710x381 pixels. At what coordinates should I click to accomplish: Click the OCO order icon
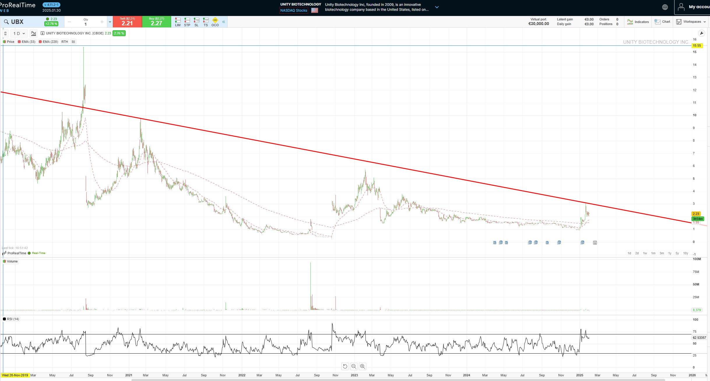[x=215, y=22]
